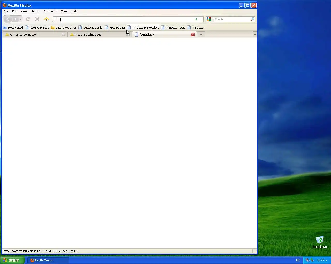Open the History menu
The image size is (331, 264).
pyautogui.click(x=35, y=11)
